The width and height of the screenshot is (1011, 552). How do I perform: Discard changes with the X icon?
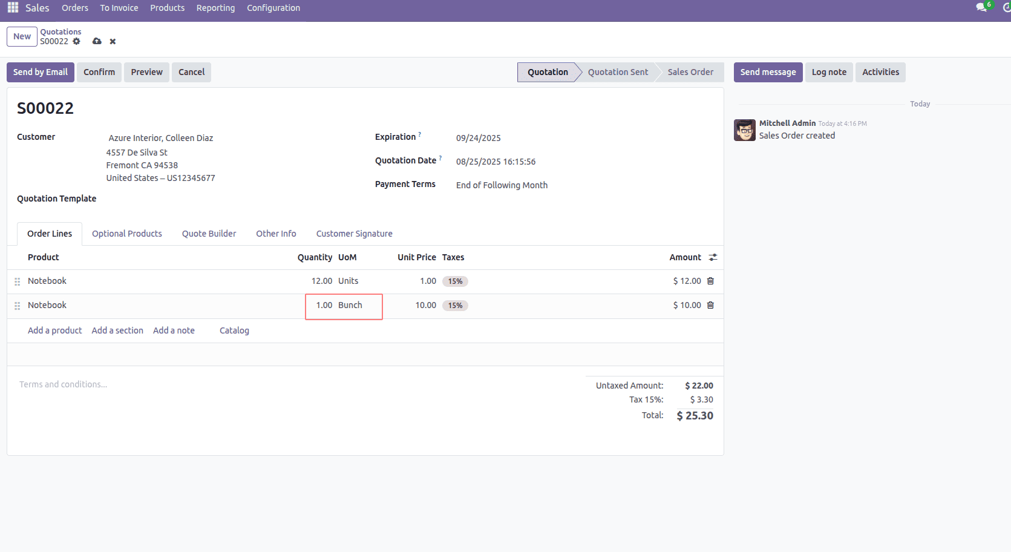[x=113, y=41]
